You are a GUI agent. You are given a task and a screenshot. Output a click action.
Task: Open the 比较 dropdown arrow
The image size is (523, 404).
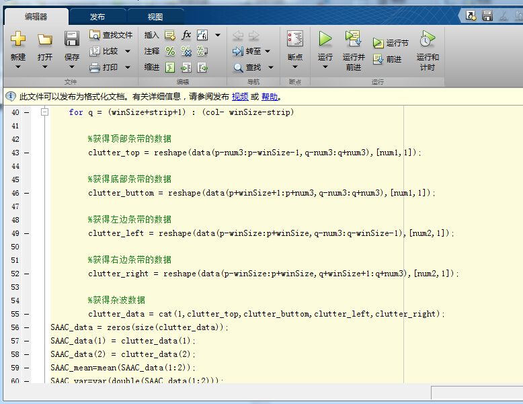pos(128,51)
